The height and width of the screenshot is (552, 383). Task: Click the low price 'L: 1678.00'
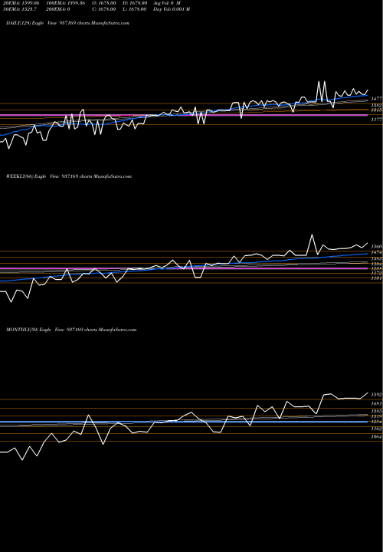135,9
